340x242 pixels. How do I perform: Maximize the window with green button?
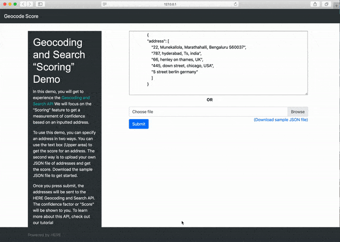tap(15, 4)
